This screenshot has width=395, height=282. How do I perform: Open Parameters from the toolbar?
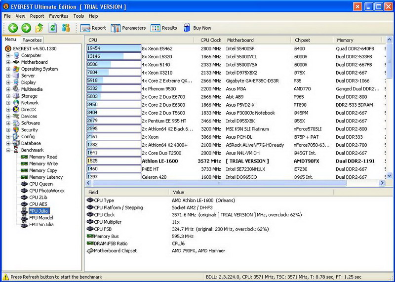point(128,28)
